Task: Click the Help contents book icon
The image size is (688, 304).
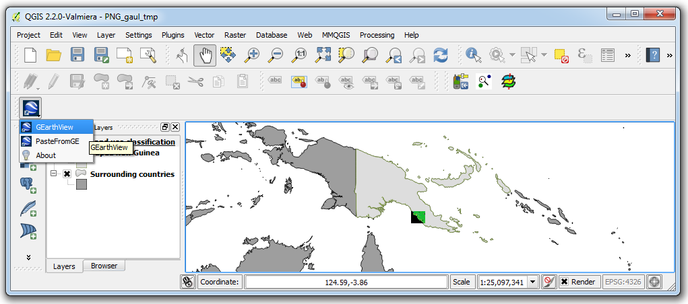Action: coord(654,55)
